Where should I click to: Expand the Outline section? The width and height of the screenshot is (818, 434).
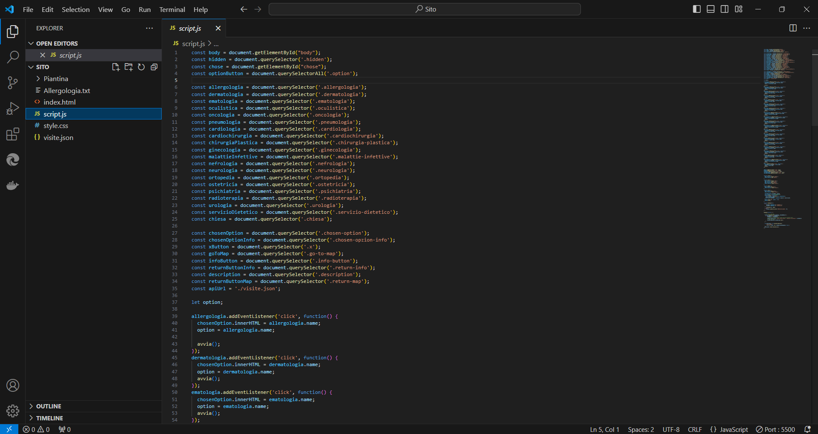[94, 406]
